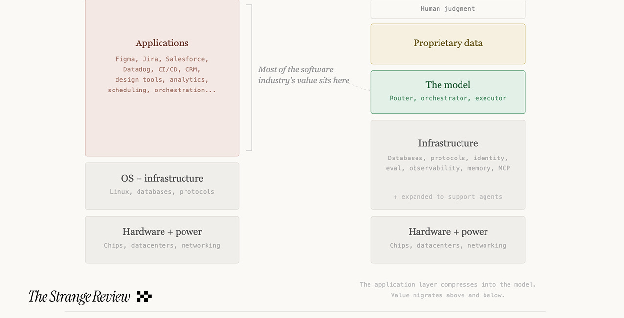Click The model green box
The width and height of the screenshot is (624, 318).
tap(448, 92)
